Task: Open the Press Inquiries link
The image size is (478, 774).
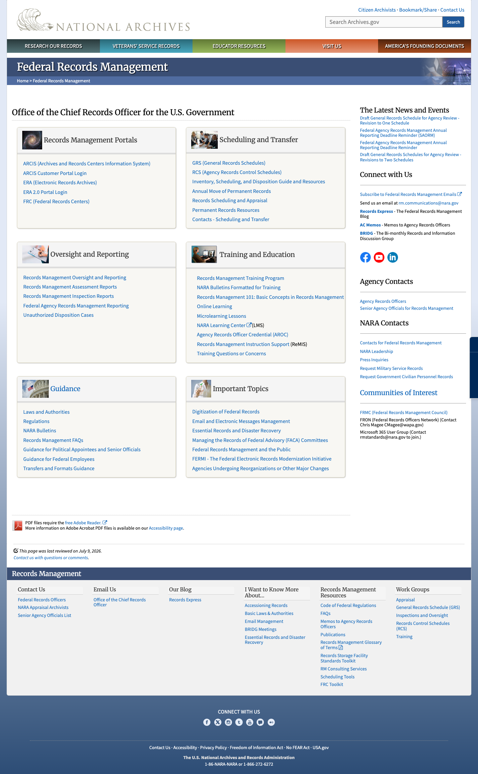Action: point(374,360)
